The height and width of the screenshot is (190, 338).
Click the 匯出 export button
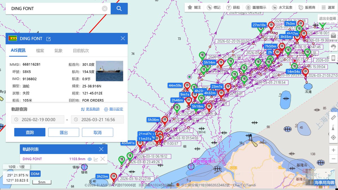coord(64,132)
